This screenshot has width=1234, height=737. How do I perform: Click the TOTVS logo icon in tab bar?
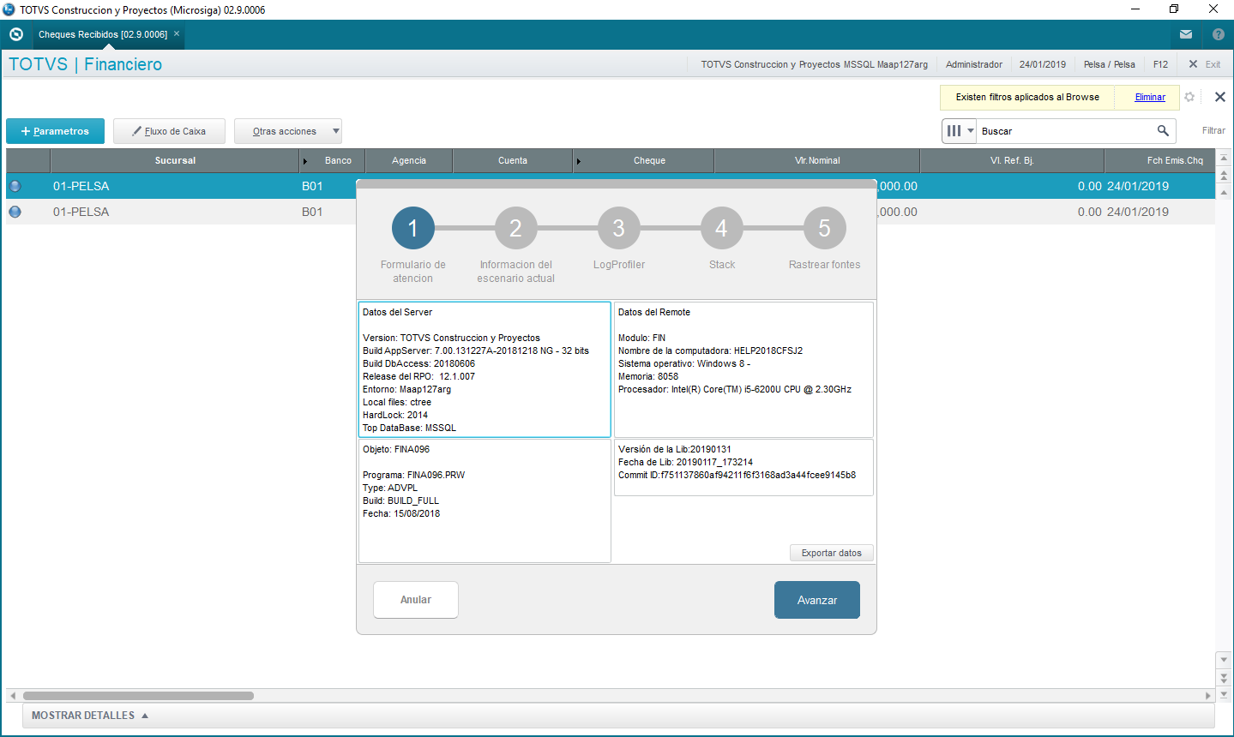coord(16,34)
